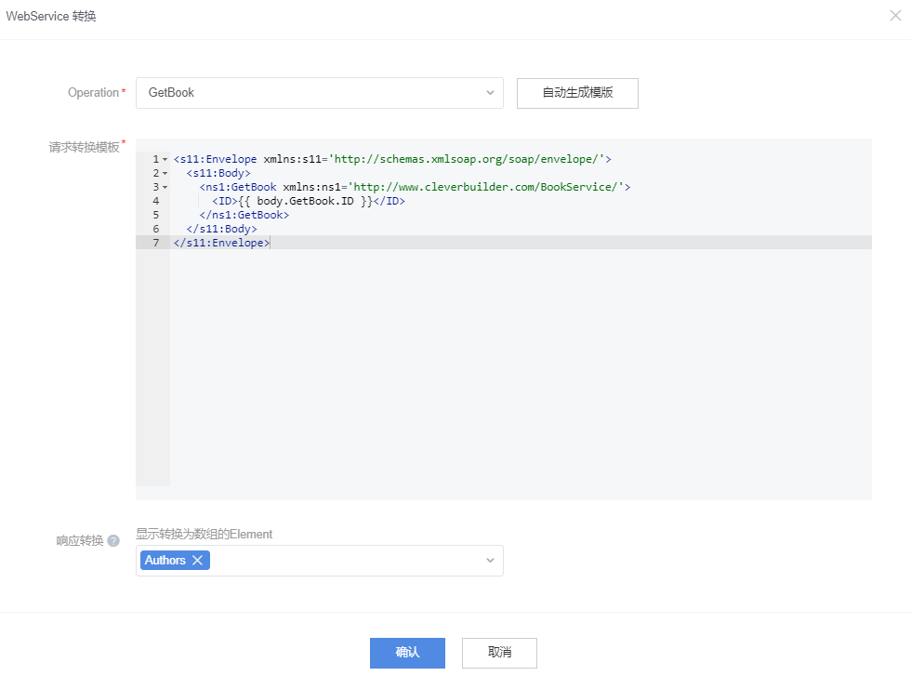Cancel with the 取消 button
Viewport: 911px width, 676px height.
click(499, 653)
